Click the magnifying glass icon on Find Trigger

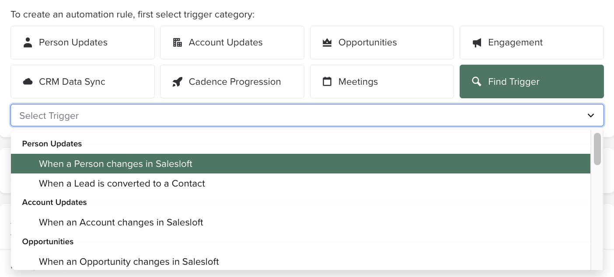[x=477, y=81]
